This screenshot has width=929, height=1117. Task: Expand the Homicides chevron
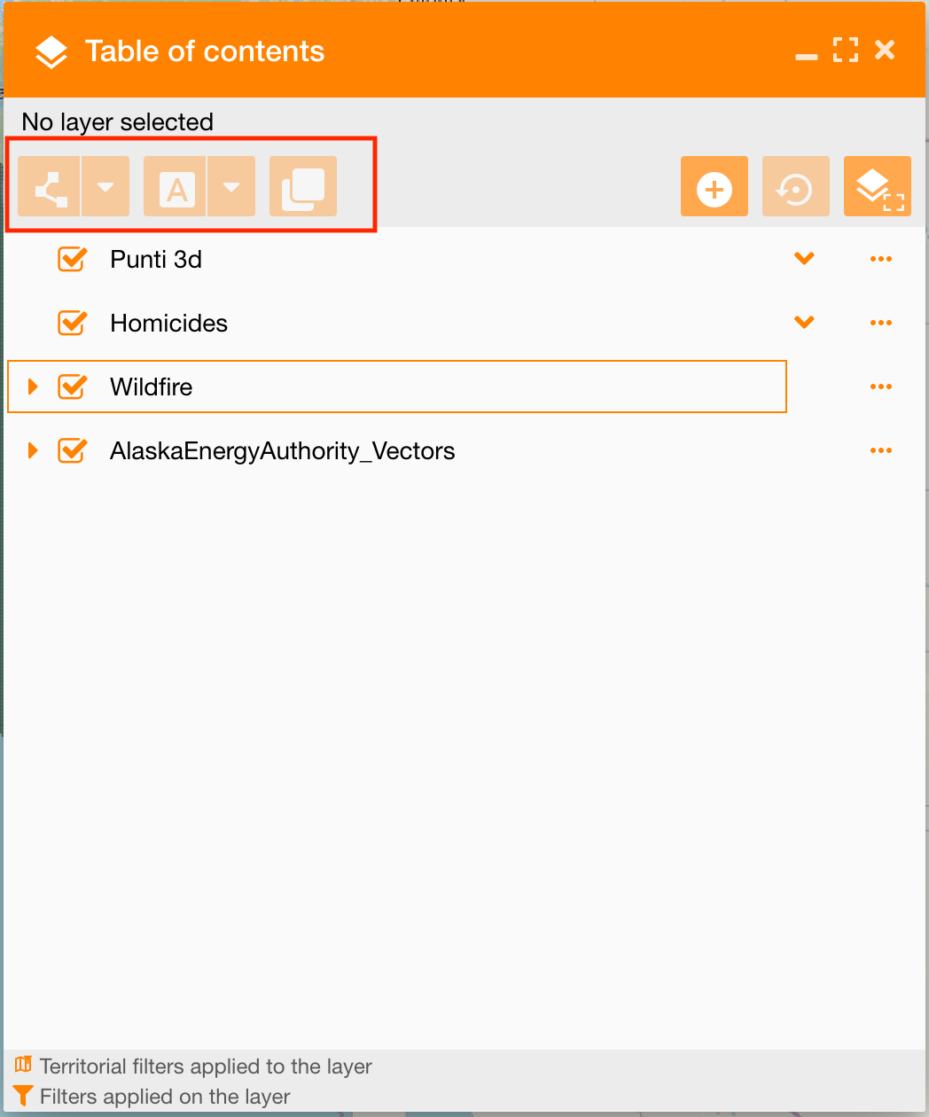[804, 323]
